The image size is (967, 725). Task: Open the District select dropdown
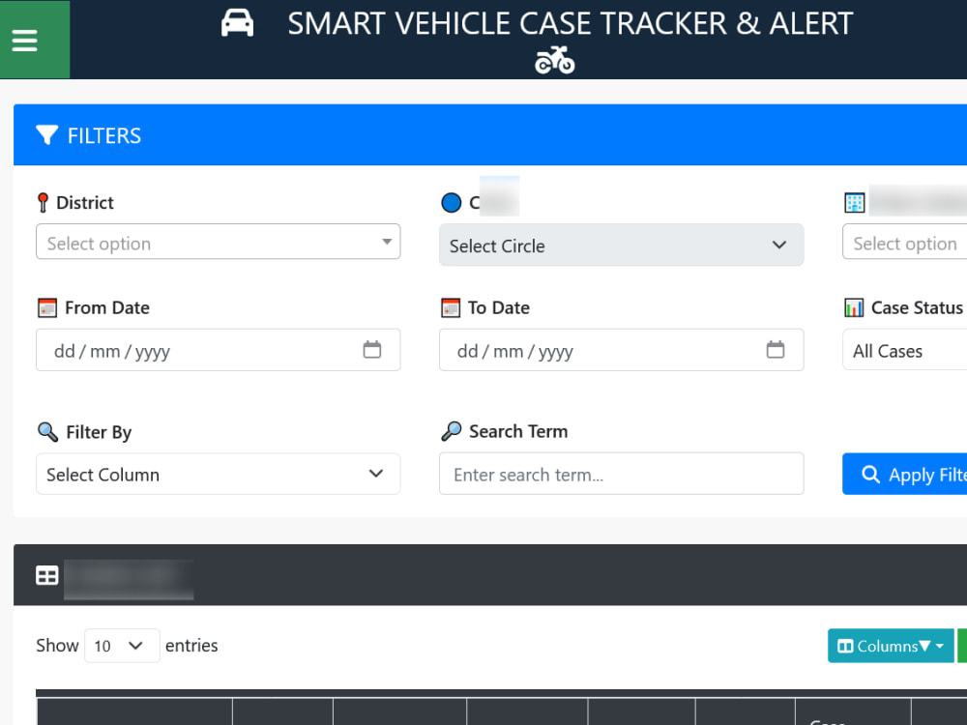[219, 242]
